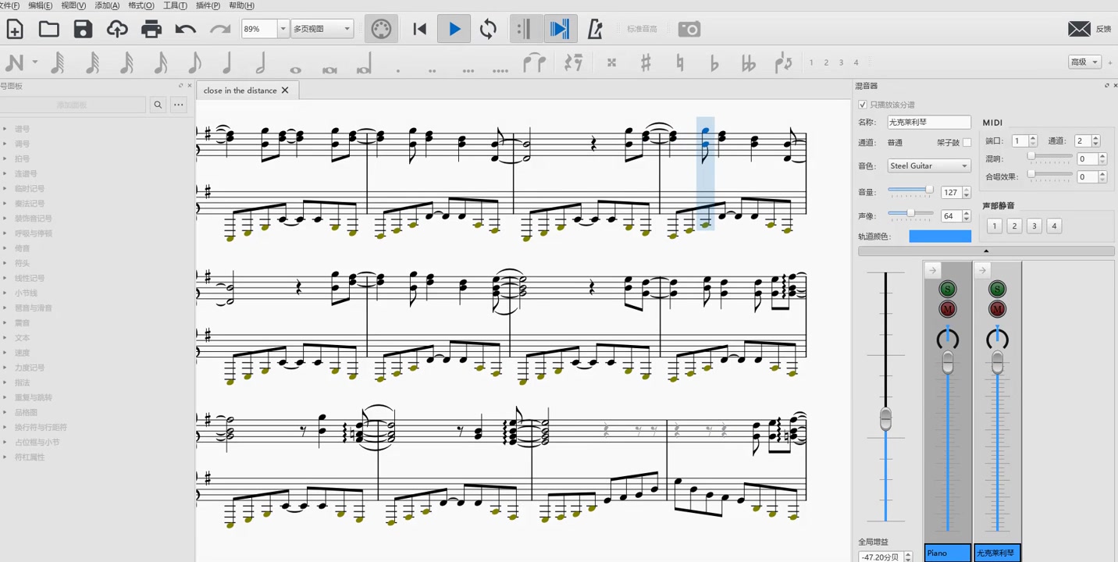Mute the 尤克莱利琴 mixer channel

coord(997,309)
